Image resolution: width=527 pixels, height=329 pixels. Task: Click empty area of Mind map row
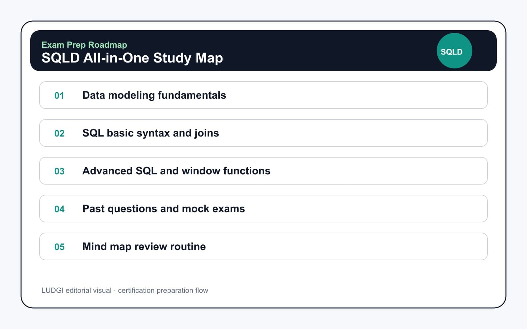[x=346, y=246]
